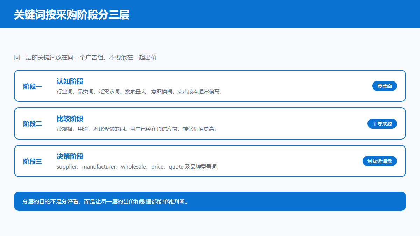The width and height of the screenshot is (420, 236).
Task: Click the 比较阶段 heading
Action: click(x=70, y=119)
